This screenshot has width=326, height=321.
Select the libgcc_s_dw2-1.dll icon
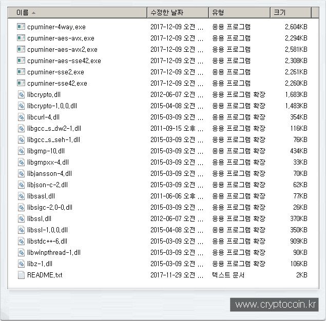21,128
